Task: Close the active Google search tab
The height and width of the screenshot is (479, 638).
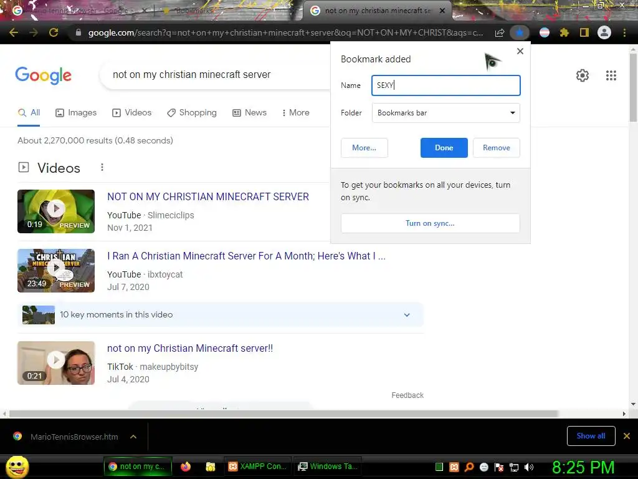Action: click(442, 11)
